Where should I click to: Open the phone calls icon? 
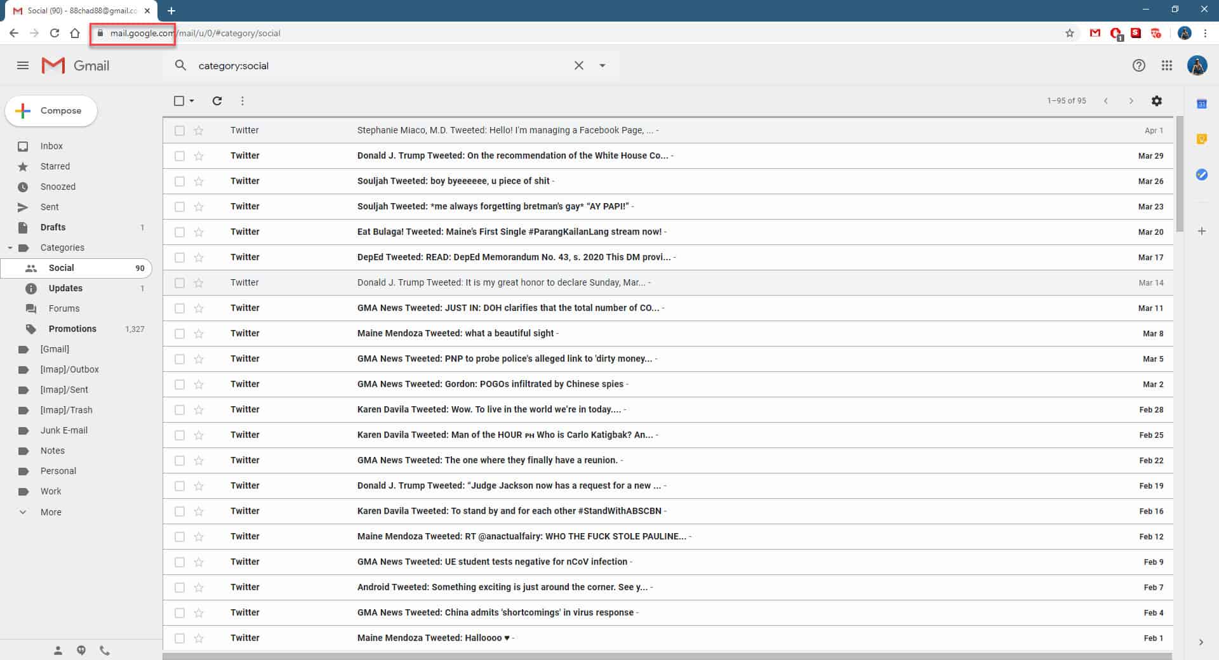[x=105, y=650]
